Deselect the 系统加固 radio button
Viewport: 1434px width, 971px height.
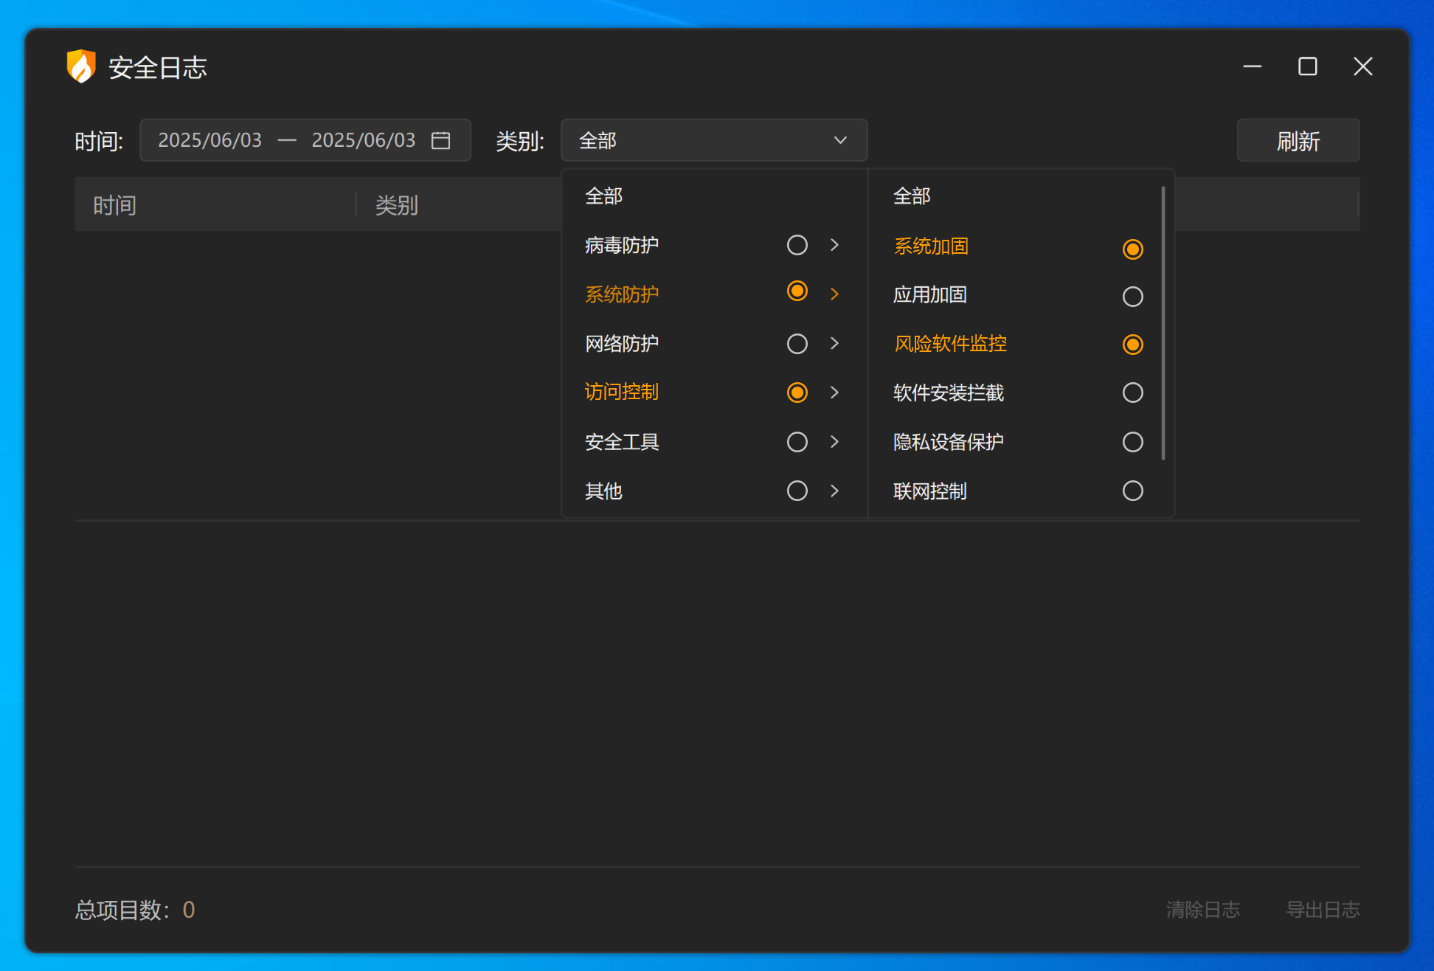pos(1132,249)
